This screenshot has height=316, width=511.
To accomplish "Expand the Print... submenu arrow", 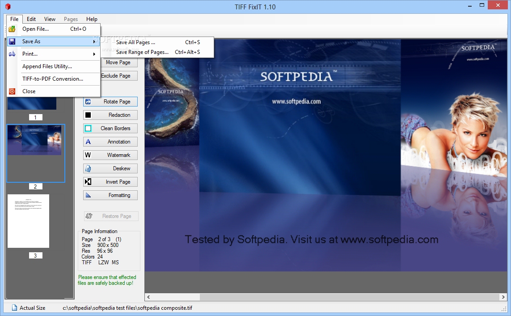I will (x=94, y=54).
